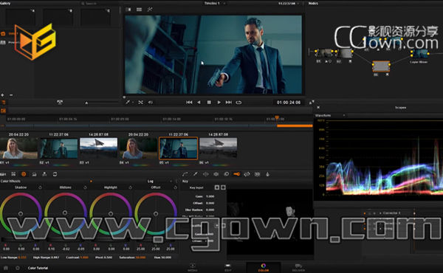This screenshot has height=273, width=443.
Task: Switch to the Media page
Action: [193, 267]
